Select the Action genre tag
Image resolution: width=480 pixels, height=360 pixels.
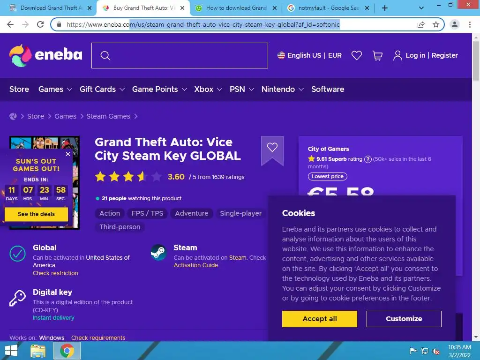pos(110,213)
